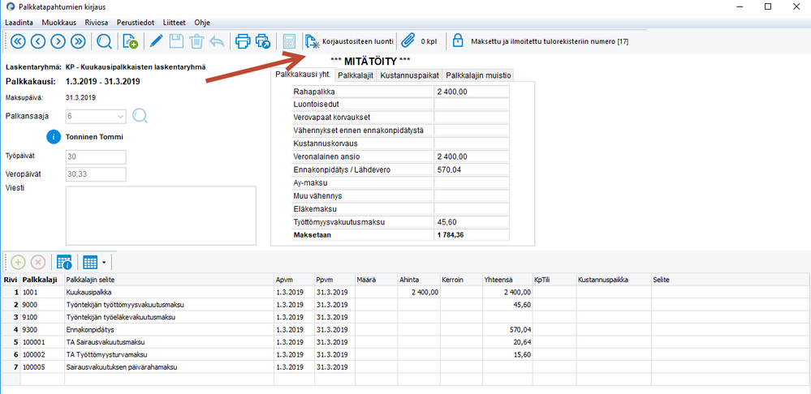The height and width of the screenshot is (394, 811).
Task: Open attachments with paperclip 0 kpl
Action: (420, 41)
